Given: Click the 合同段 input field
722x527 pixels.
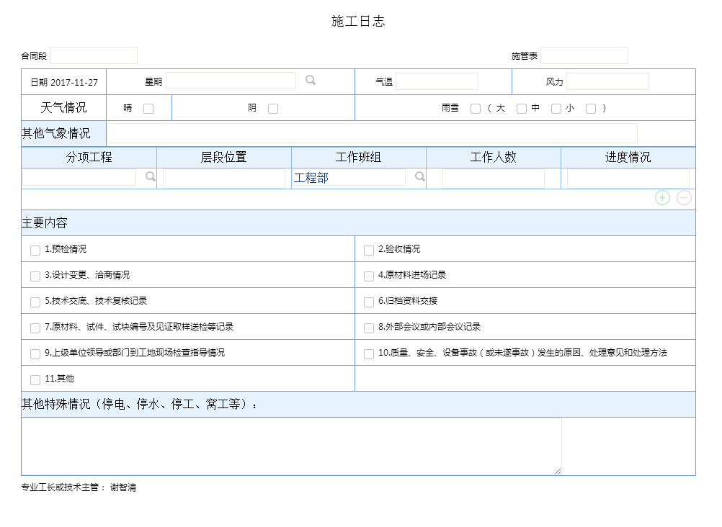Looking at the screenshot, I should tap(94, 55).
